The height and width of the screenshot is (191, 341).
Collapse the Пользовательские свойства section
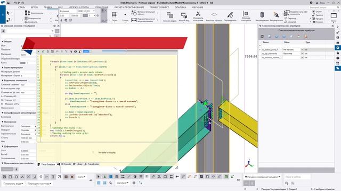click(x=2, y=163)
